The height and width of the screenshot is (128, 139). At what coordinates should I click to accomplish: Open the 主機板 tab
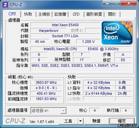(x=44, y=14)
